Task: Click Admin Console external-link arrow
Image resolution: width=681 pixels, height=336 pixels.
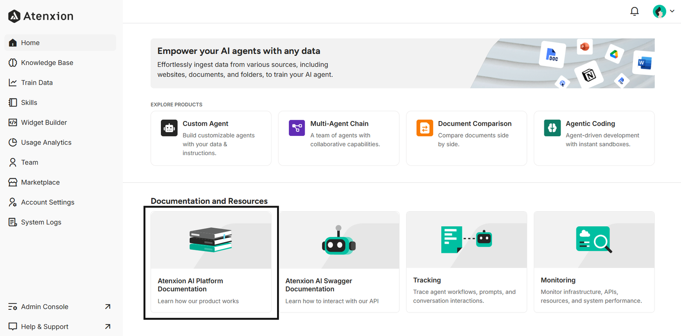Action: coord(108,307)
